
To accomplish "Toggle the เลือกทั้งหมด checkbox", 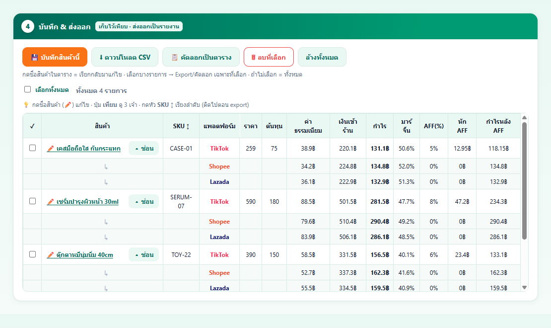I will tap(27, 89).
